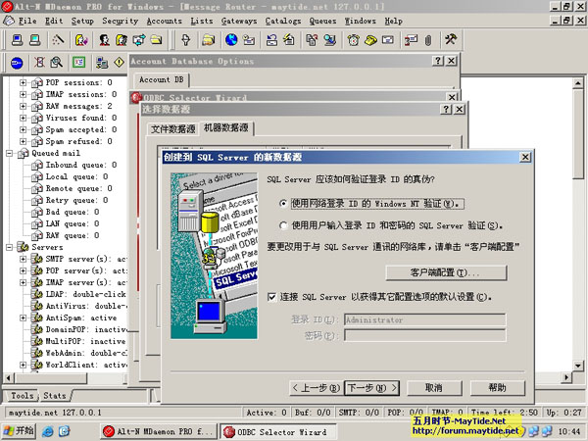
Task: Open the Security menu
Action: pos(120,20)
